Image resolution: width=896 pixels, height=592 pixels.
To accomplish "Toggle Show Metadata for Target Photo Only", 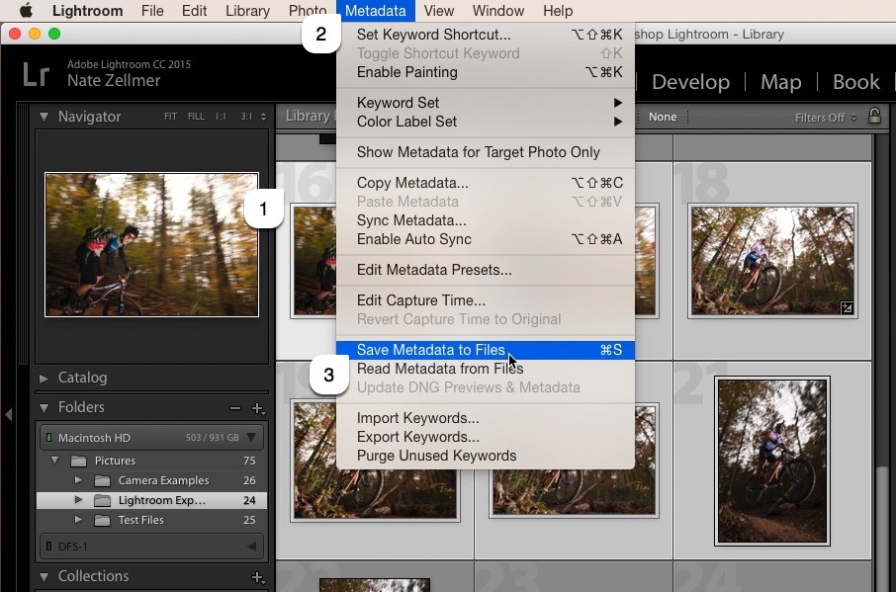I will (486, 152).
